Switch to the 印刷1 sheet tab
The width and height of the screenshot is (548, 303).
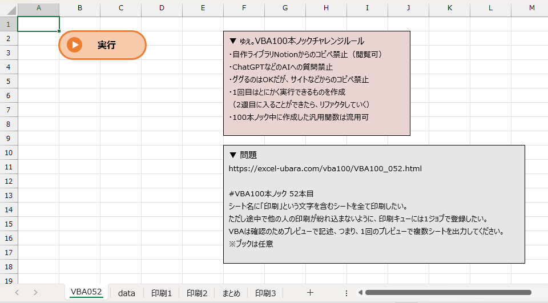[162, 293]
